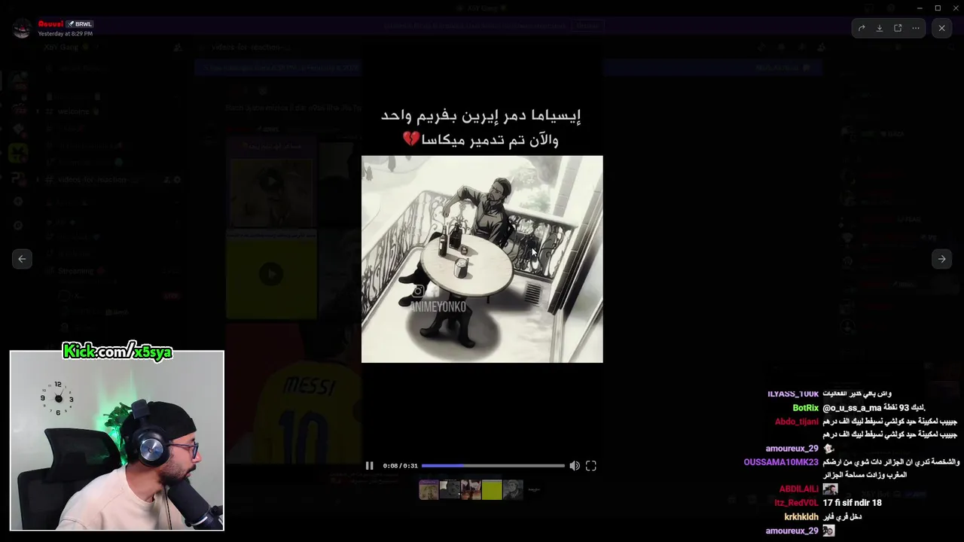Image resolution: width=964 pixels, height=542 pixels.
Task: Mute the video with the speaker icon
Action: [575, 466]
